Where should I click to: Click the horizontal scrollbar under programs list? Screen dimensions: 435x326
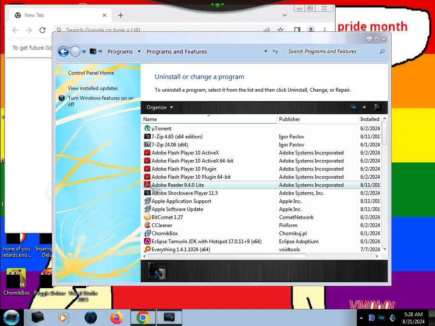[227, 256]
